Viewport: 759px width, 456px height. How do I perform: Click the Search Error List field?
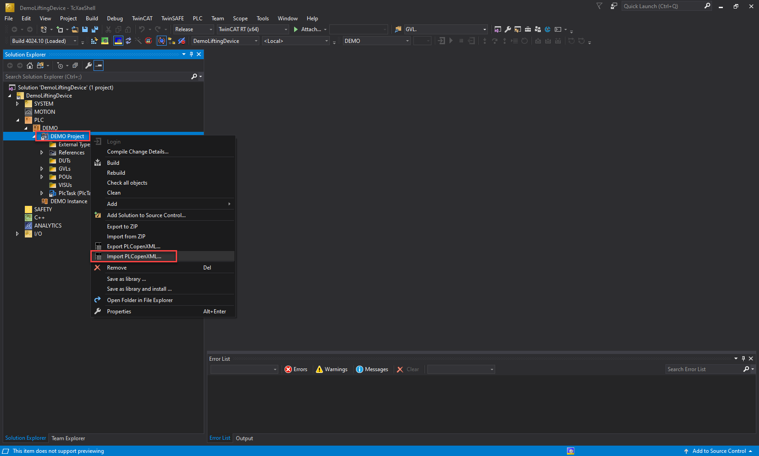704,369
